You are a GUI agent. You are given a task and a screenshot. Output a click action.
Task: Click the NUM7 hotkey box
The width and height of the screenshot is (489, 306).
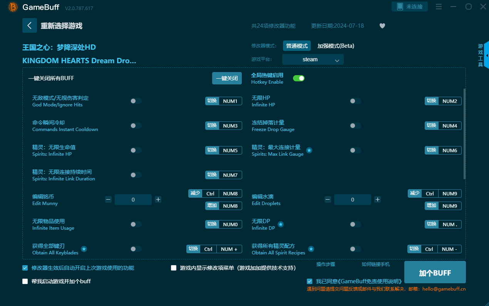[x=230, y=175]
